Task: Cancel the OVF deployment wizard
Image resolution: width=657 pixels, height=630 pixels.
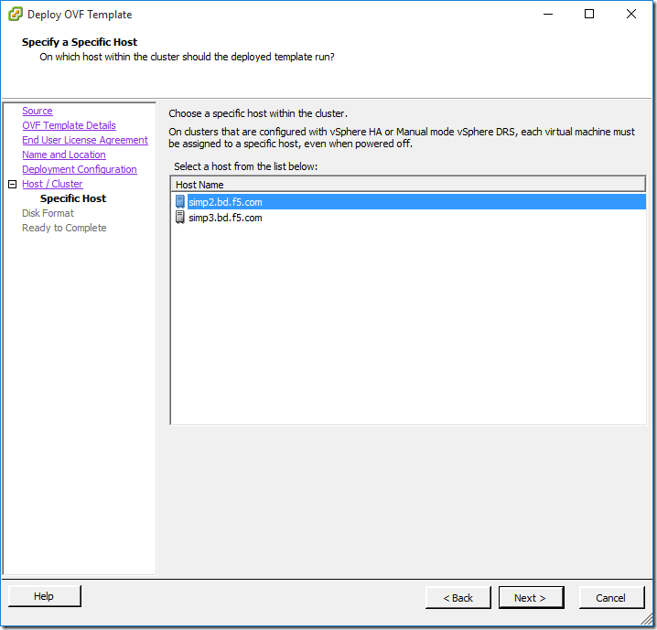Action: pos(611,598)
